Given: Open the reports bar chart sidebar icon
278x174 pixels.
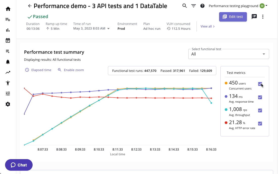Looking at the screenshot, I should (8, 30).
